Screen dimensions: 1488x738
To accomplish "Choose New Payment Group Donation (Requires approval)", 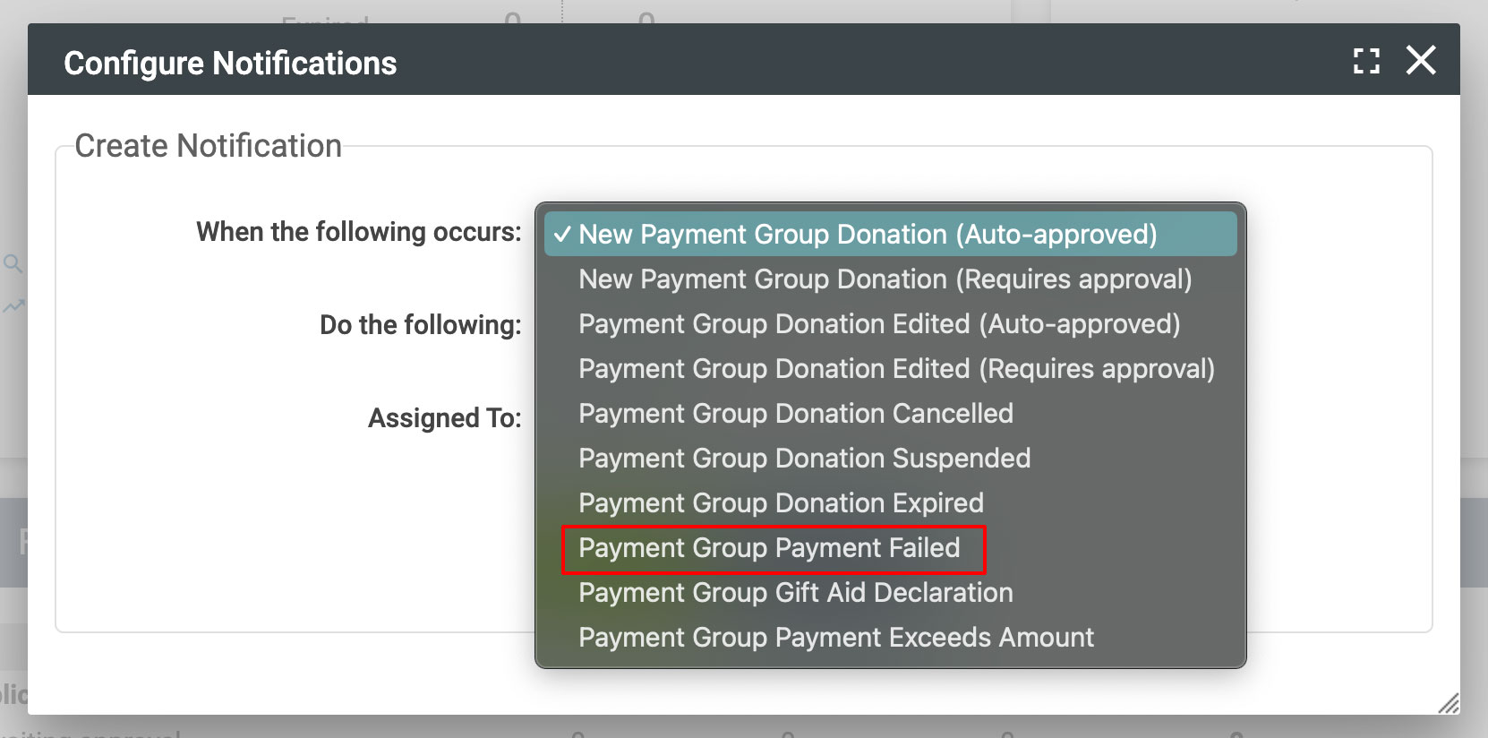I will click(885, 279).
